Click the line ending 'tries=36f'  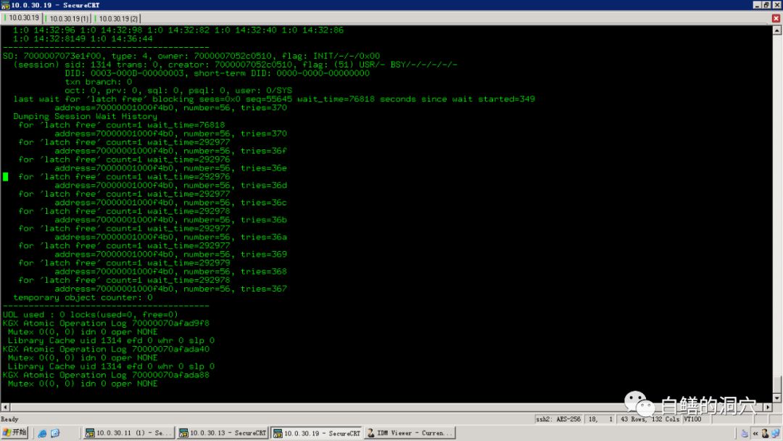[x=170, y=151]
